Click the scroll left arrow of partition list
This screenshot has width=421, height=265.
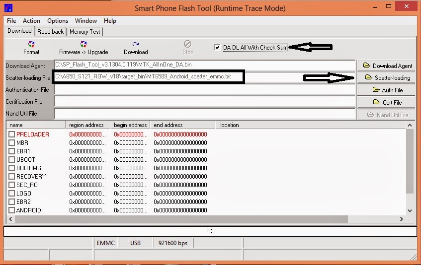coord(10,219)
